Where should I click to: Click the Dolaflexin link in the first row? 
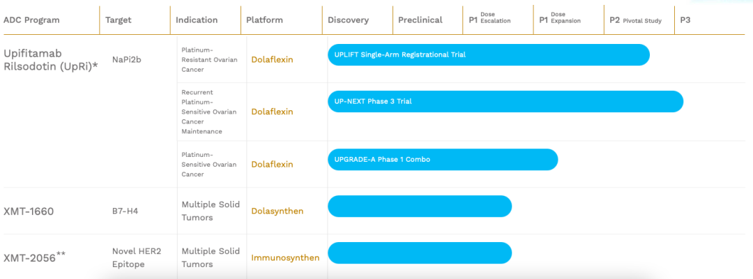coord(272,59)
